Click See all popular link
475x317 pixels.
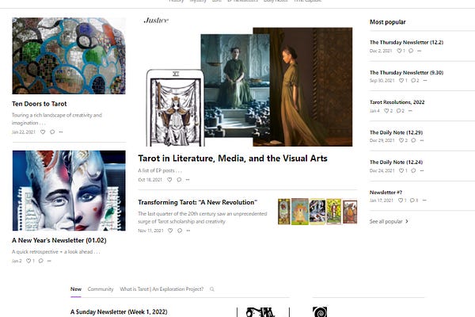click(389, 221)
